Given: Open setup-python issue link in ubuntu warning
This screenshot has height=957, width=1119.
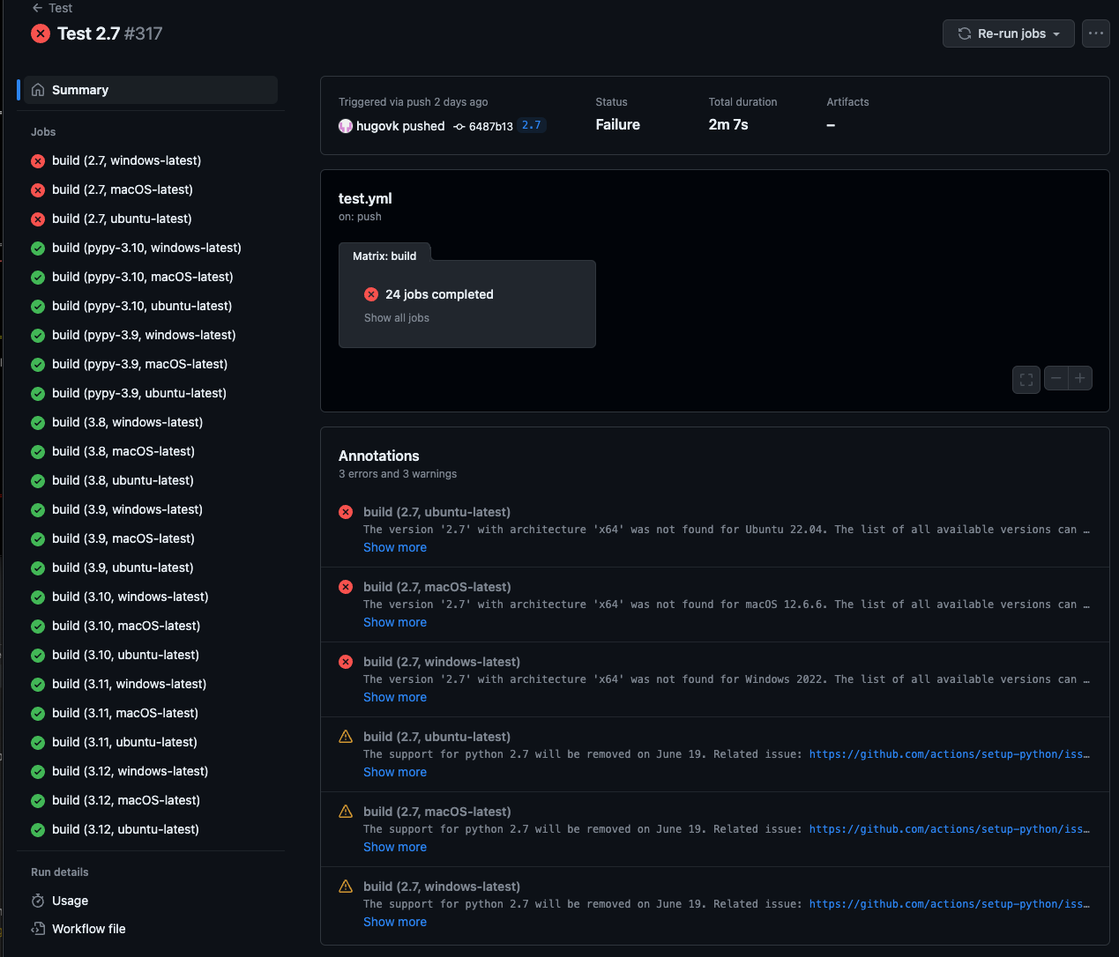Looking at the screenshot, I should [x=950, y=754].
